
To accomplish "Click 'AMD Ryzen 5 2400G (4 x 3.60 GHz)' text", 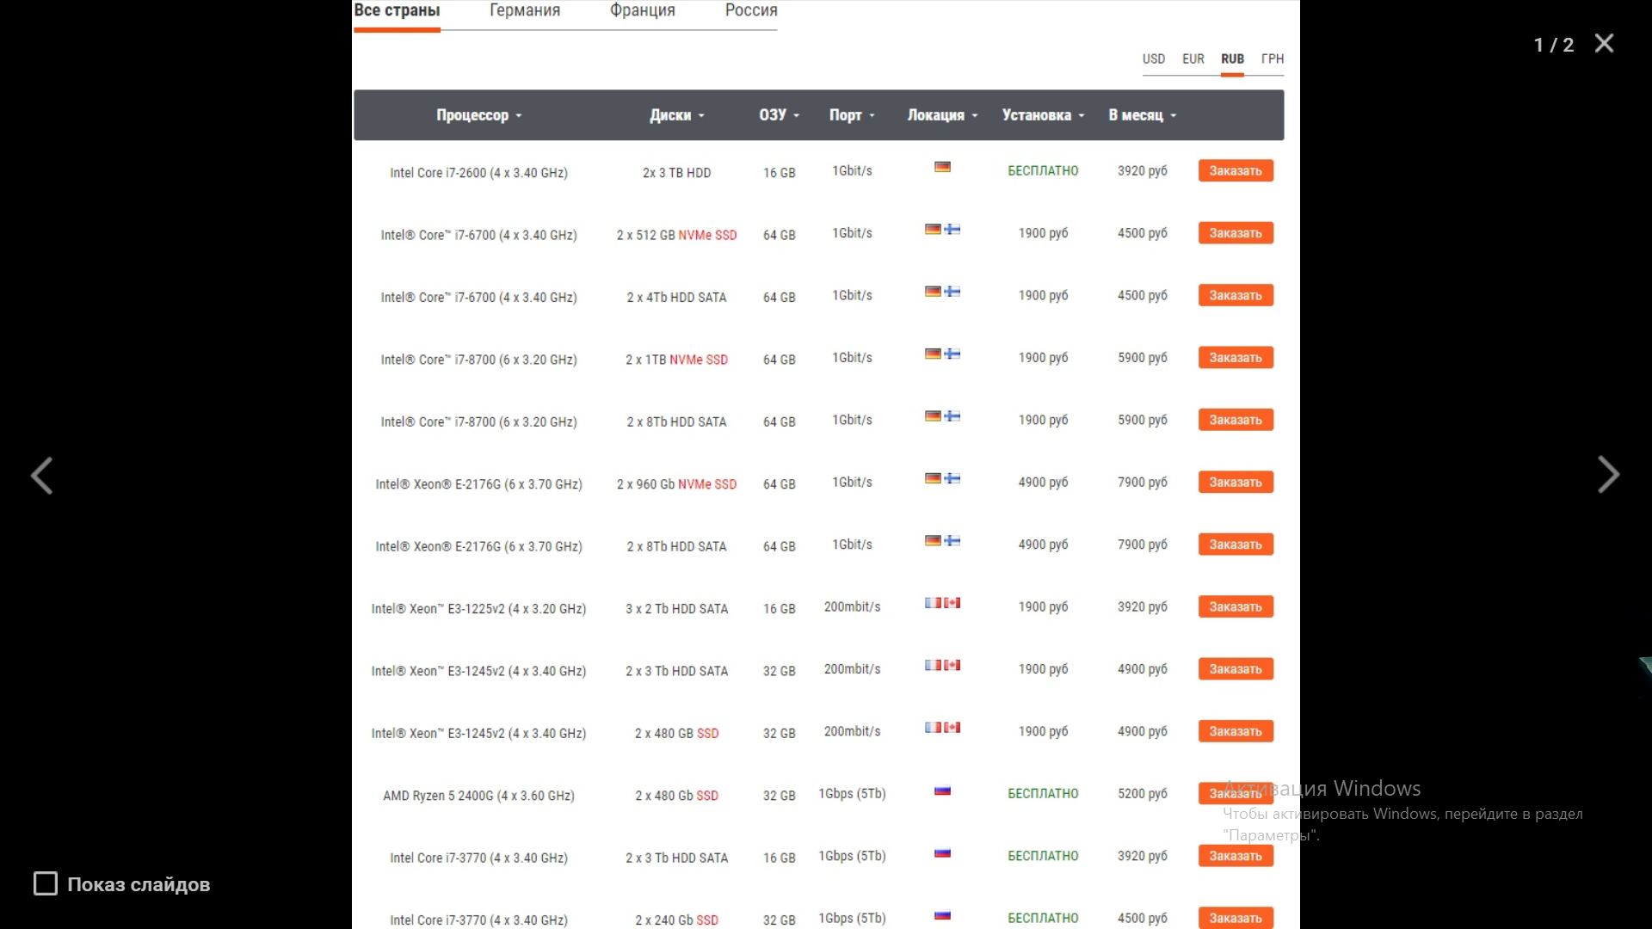I will [478, 796].
